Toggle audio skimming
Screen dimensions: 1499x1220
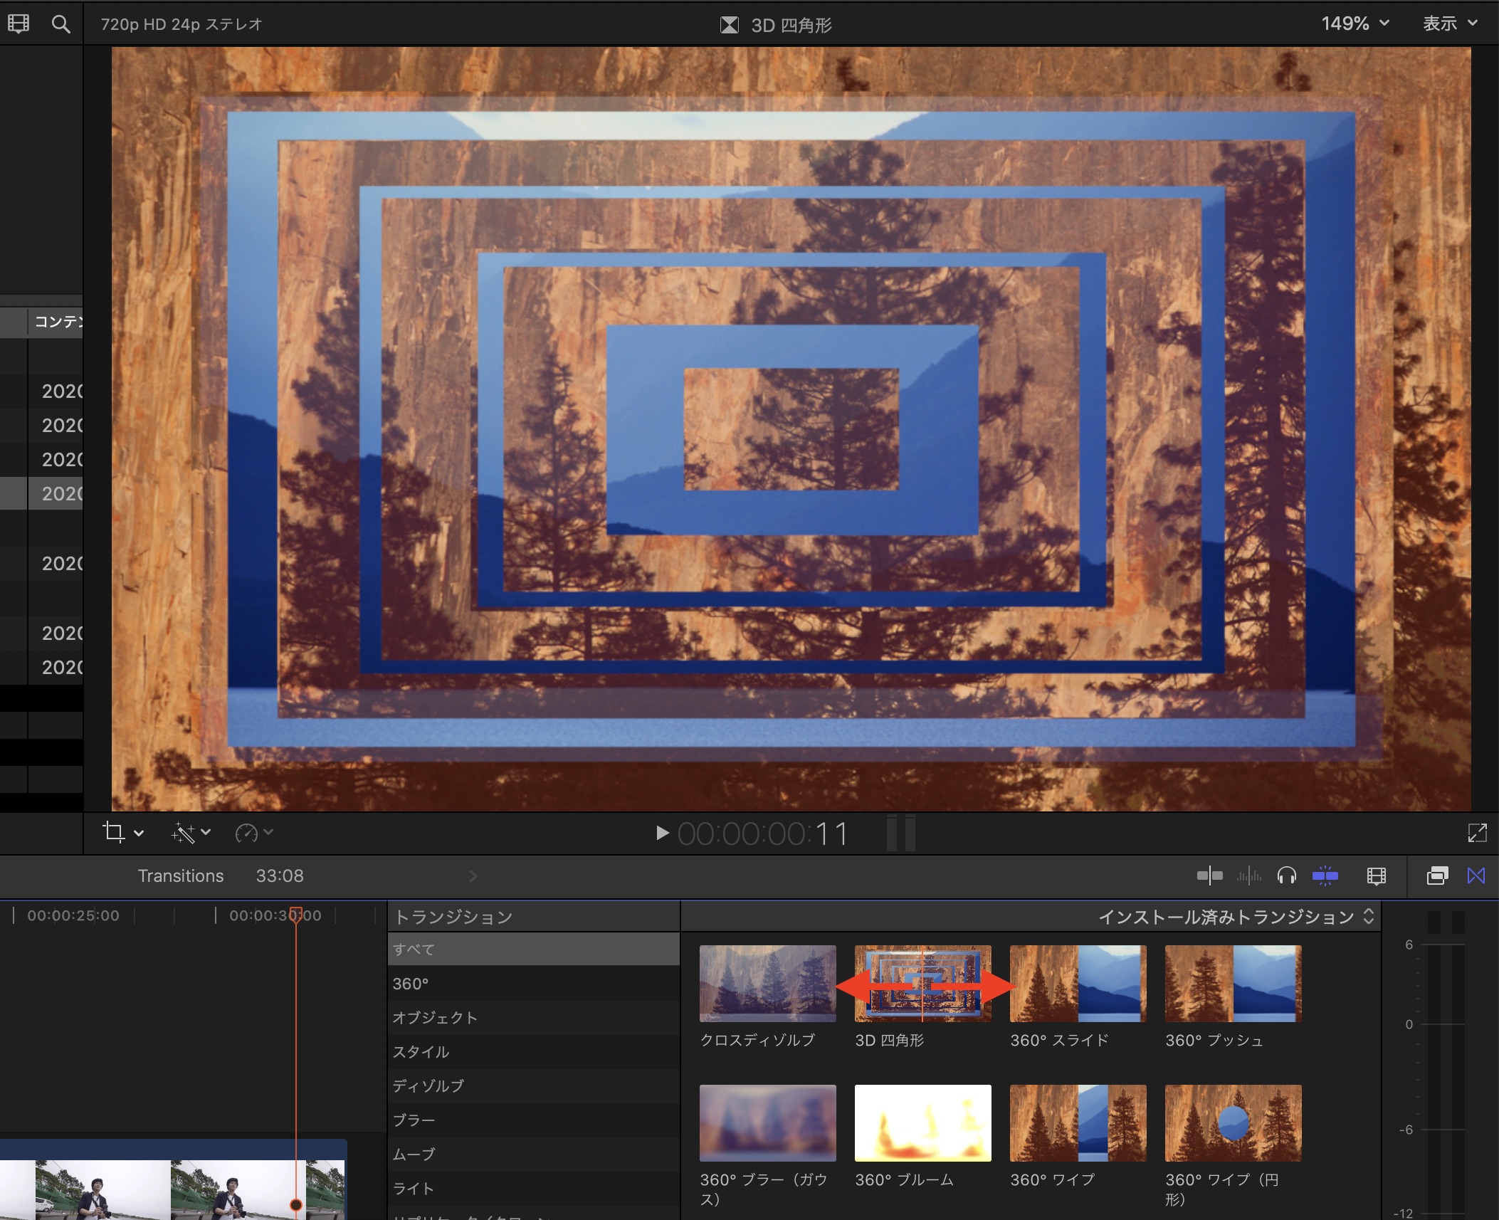click(1248, 875)
